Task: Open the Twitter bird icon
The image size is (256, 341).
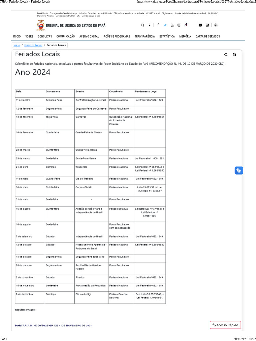Action: tap(165, 25)
